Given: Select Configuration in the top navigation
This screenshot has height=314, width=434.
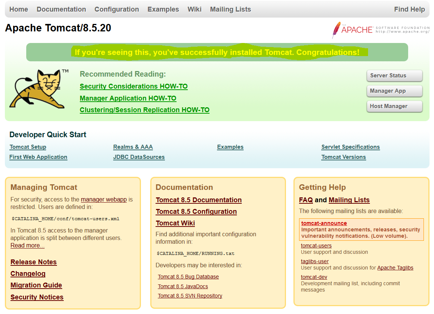Looking at the screenshot, I should (x=117, y=9).
